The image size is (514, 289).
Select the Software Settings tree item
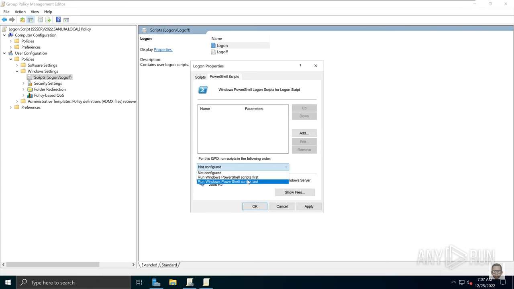point(42,65)
